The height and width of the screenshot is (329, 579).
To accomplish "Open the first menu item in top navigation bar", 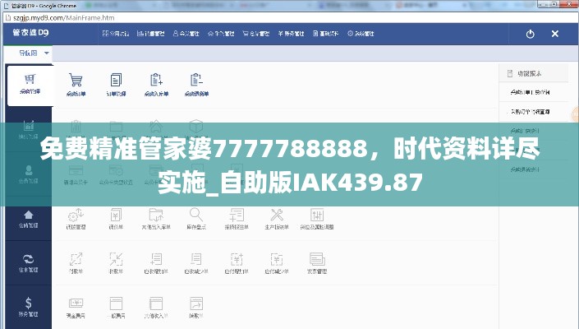I will click(x=114, y=34).
